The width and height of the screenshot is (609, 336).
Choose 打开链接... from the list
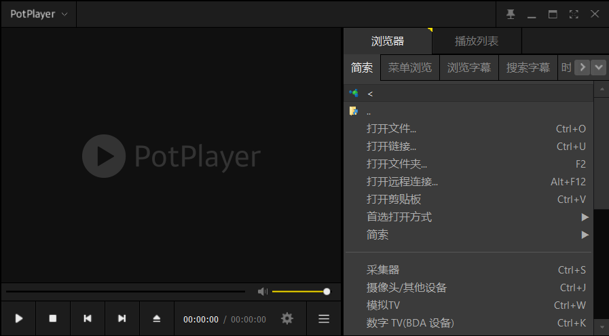click(391, 147)
